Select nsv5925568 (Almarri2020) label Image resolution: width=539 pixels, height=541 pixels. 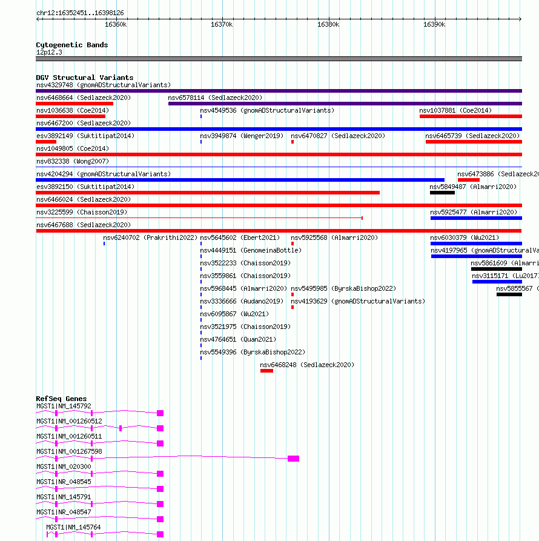point(334,237)
